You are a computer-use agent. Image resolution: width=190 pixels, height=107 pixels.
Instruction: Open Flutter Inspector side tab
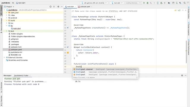pyautogui.click(x=189, y=29)
